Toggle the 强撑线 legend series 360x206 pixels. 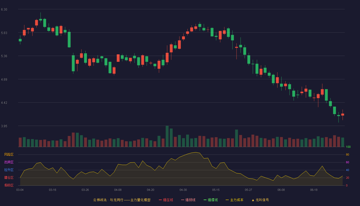[211, 200]
